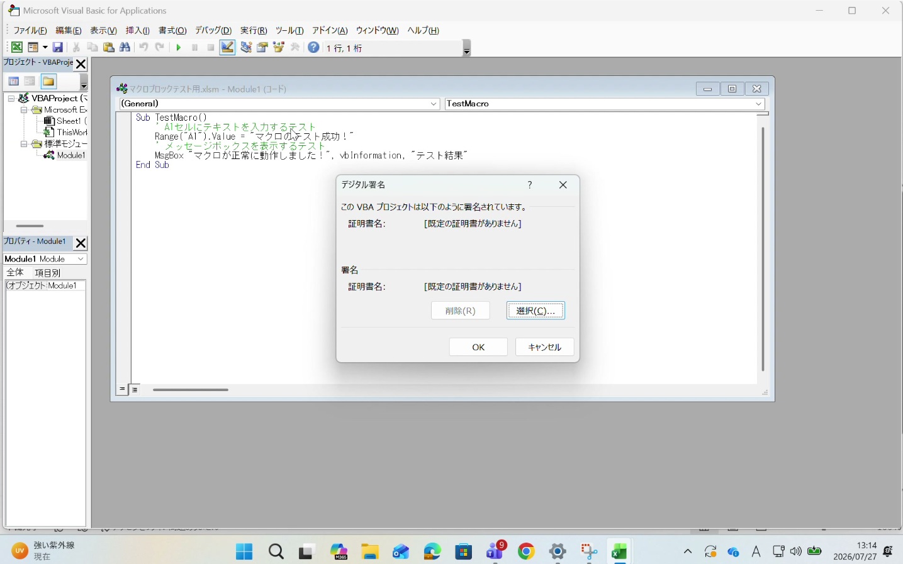Open the ウィンドウ(W) menu
Image resolution: width=903 pixels, height=564 pixels.
377,30
